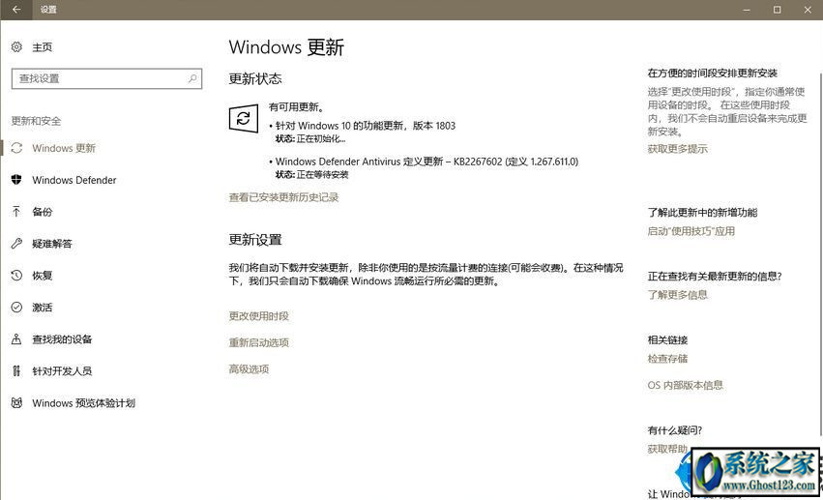Click the 更新和安全 sidebar heading

[x=36, y=121]
